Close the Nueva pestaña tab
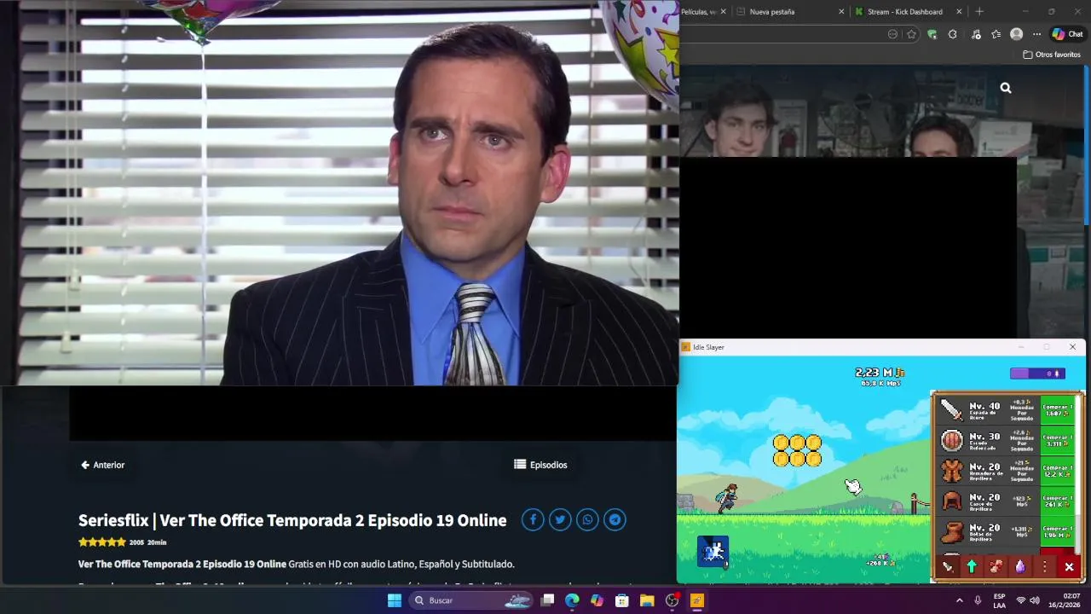The height and width of the screenshot is (614, 1091). tap(841, 12)
